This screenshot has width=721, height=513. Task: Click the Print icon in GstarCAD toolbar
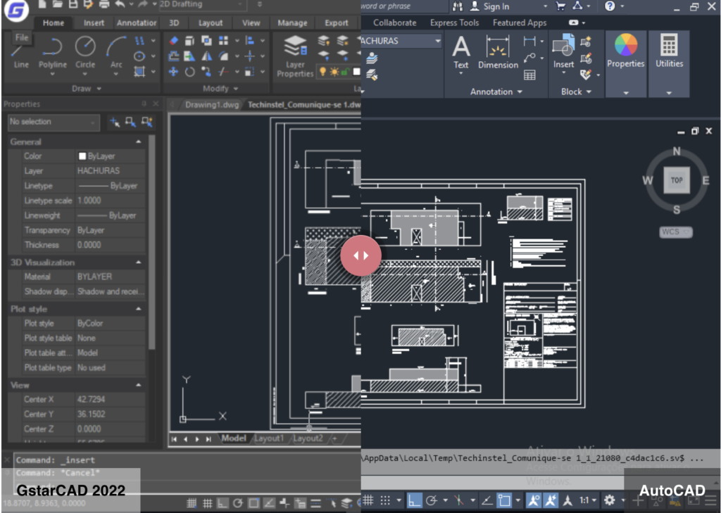pyautogui.click(x=105, y=5)
